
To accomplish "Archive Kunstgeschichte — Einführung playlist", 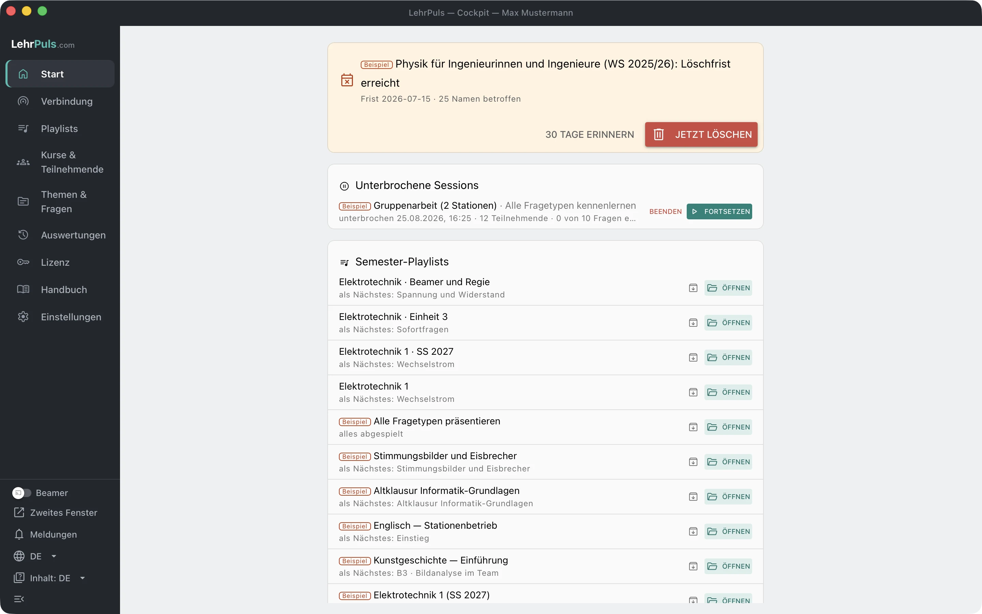I will 693,566.
